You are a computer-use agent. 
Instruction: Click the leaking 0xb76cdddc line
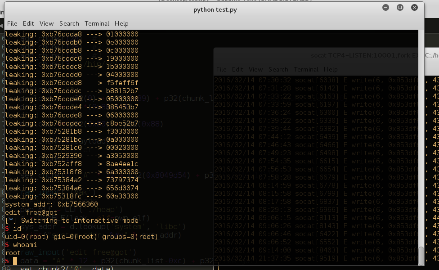coord(72,91)
